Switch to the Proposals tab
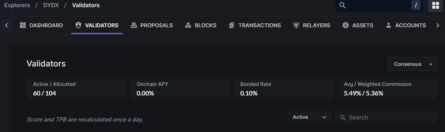Viewport: 445px width, 132px height. point(156,25)
